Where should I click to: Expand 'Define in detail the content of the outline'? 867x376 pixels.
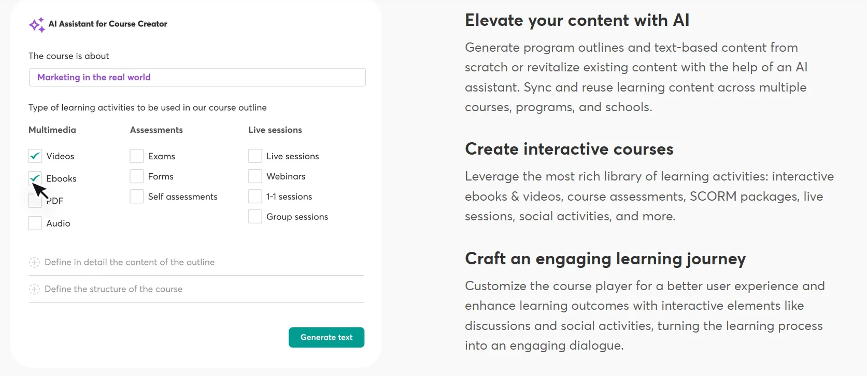pyautogui.click(x=130, y=262)
